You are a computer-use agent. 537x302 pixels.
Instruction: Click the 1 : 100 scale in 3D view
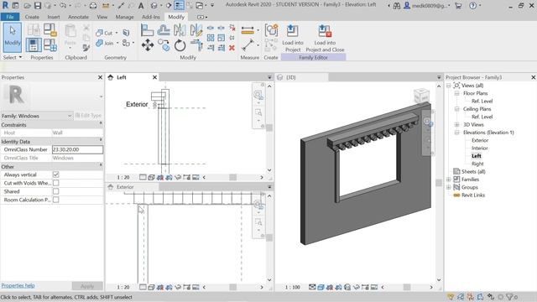pyautogui.click(x=293, y=287)
